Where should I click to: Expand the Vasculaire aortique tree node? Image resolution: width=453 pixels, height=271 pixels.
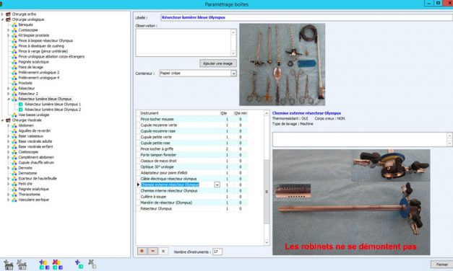click(x=9, y=200)
